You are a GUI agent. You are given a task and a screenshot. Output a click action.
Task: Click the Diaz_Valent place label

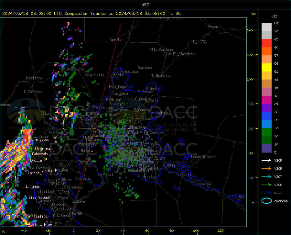click(x=39, y=198)
